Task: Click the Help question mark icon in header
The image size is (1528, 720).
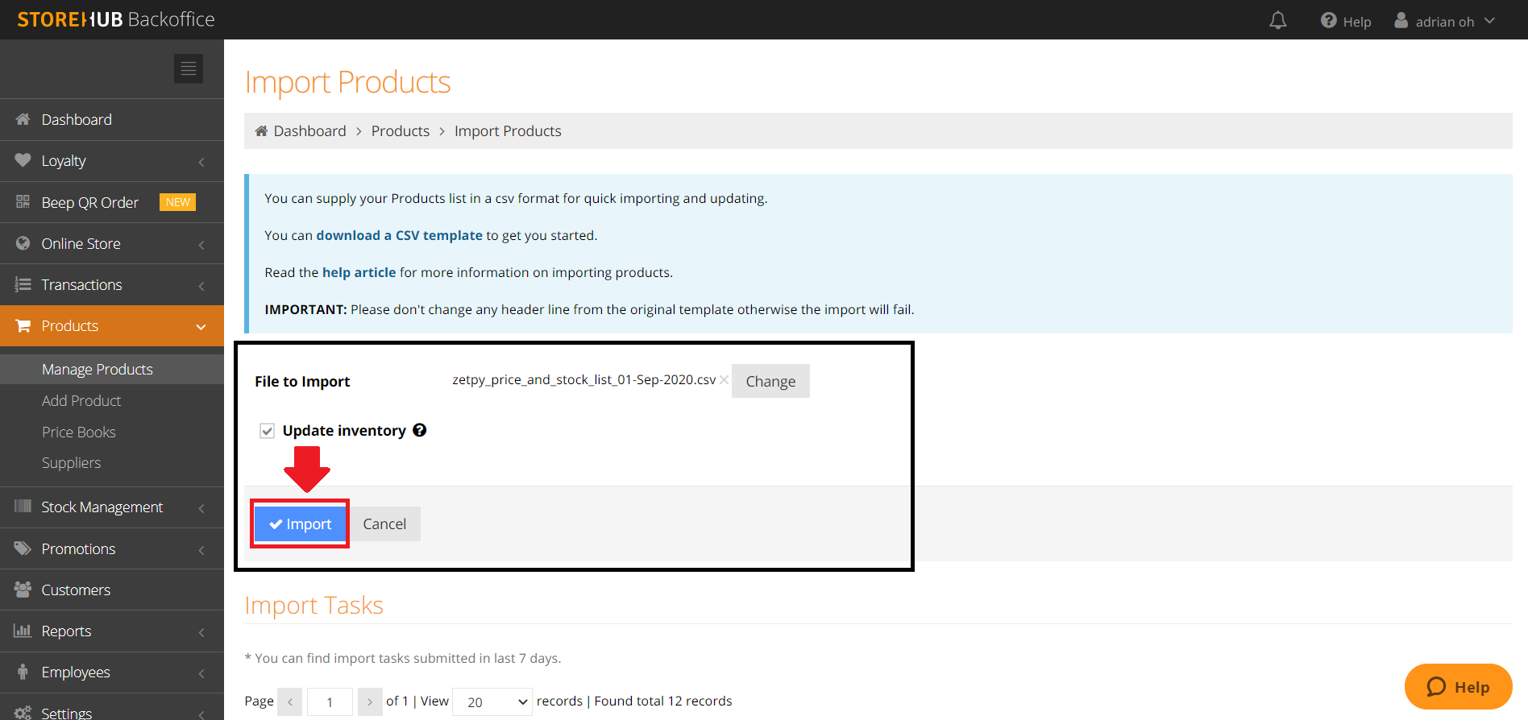Action: click(x=1328, y=20)
